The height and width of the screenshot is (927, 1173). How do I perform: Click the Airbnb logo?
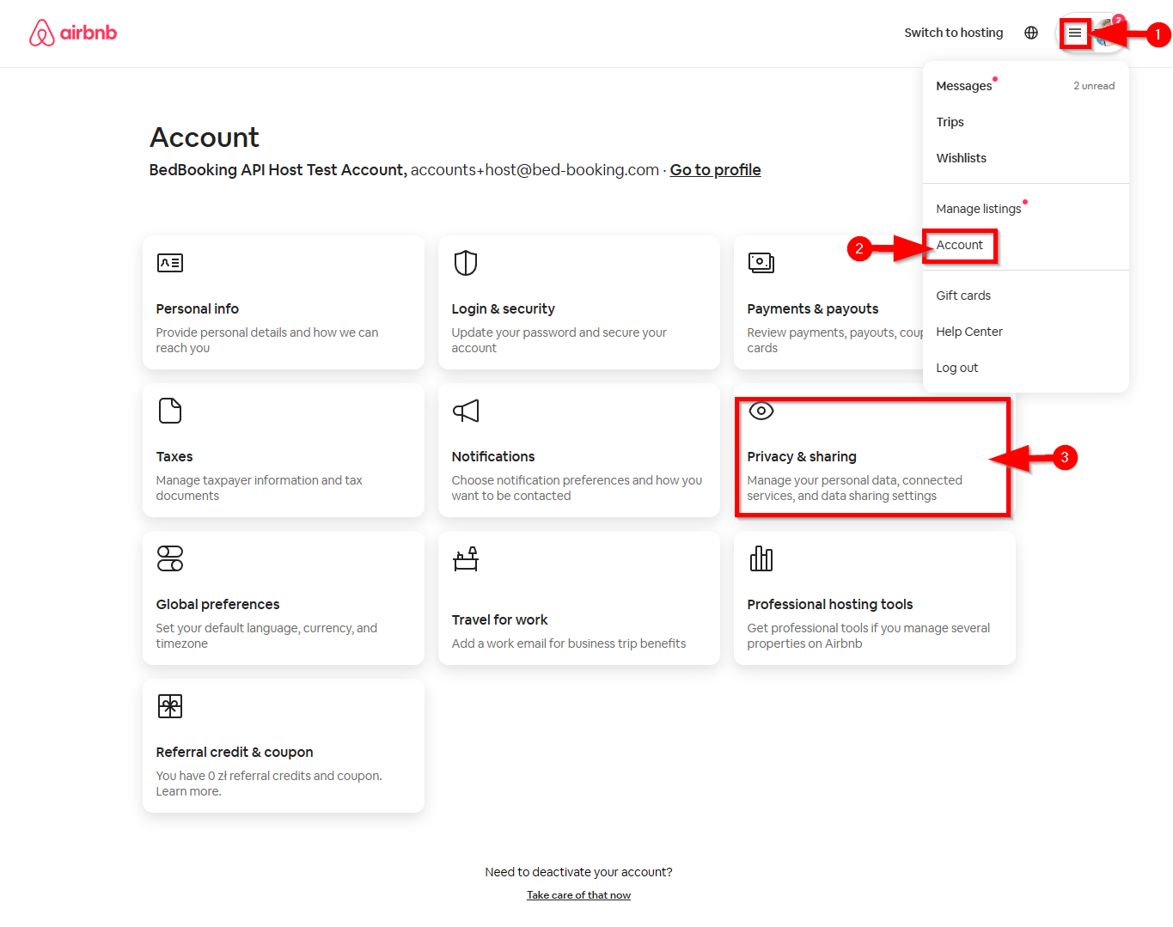click(73, 33)
